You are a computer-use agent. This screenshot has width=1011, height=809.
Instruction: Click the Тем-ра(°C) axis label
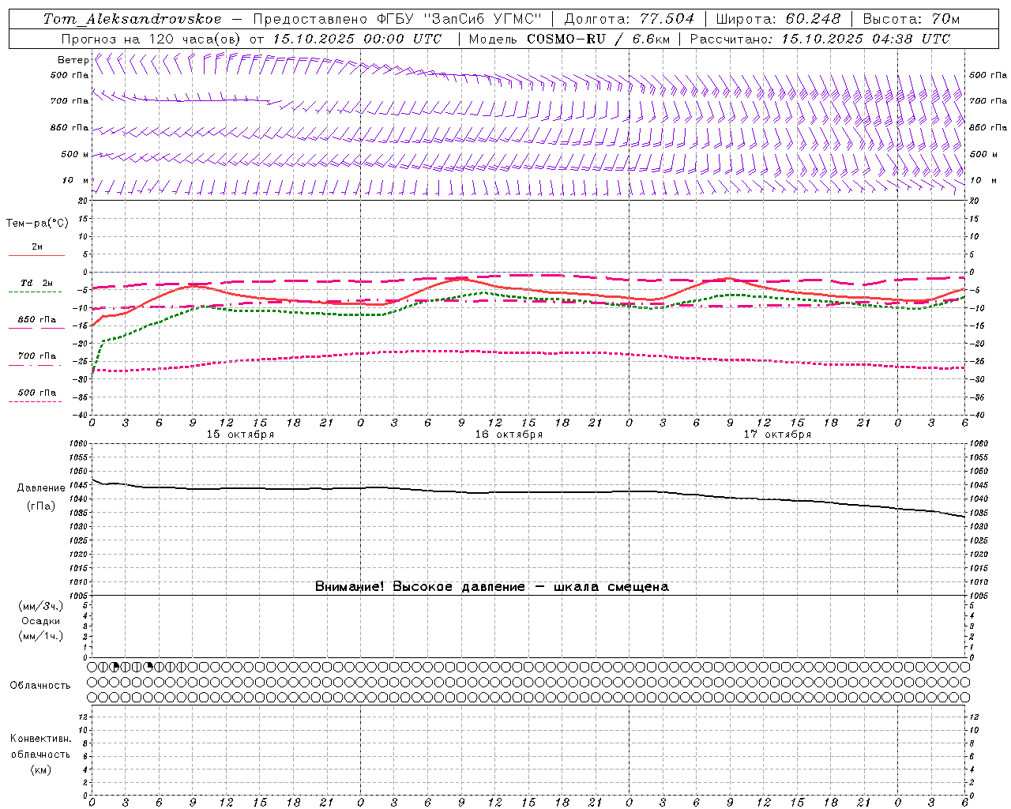pyautogui.click(x=37, y=224)
